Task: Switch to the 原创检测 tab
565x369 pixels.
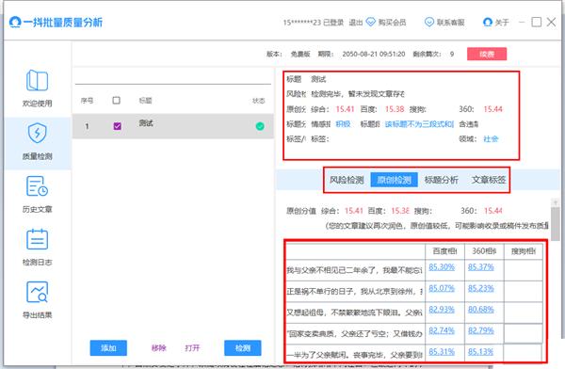Action: tap(394, 180)
